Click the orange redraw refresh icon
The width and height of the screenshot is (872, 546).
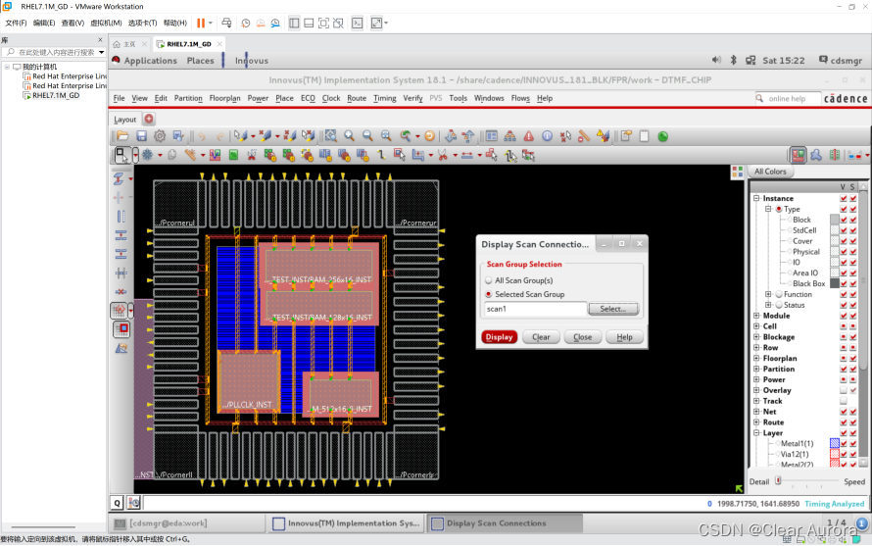tap(429, 136)
